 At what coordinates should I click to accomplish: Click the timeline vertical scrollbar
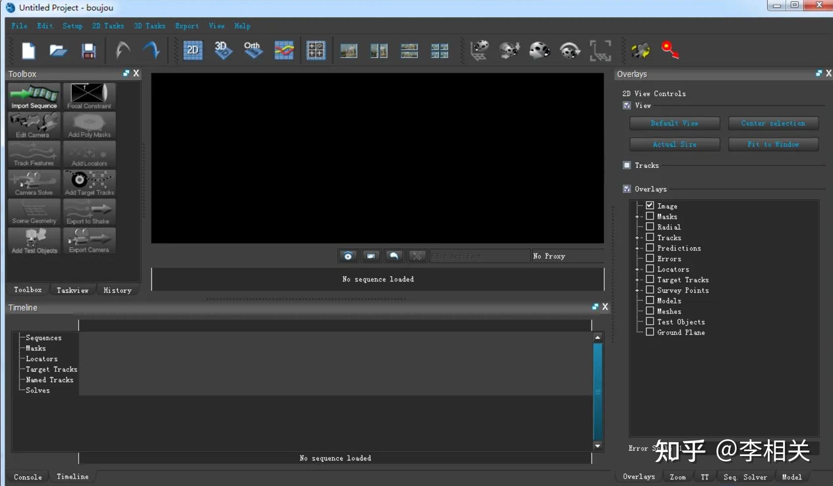click(597, 391)
